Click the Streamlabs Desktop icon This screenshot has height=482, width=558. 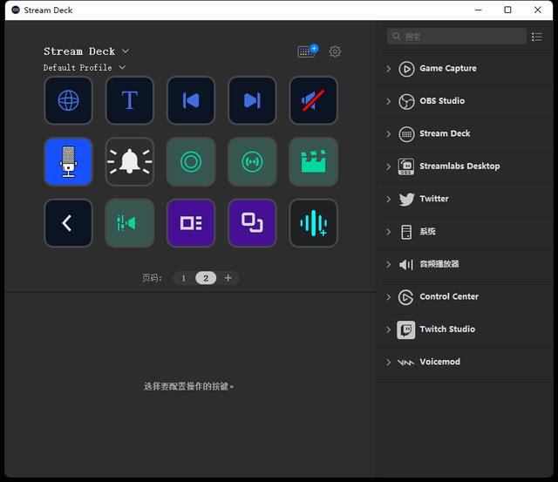point(406,166)
